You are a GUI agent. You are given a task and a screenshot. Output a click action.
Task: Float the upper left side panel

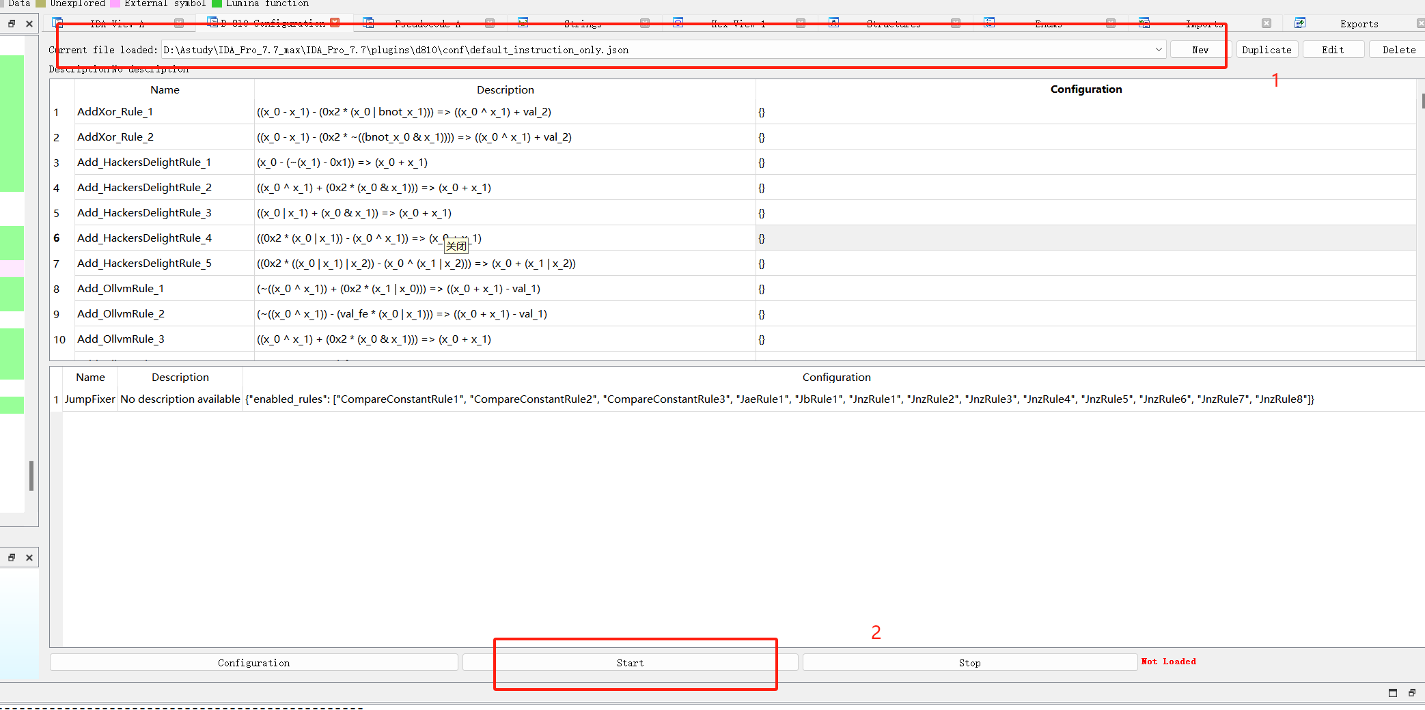click(12, 23)
